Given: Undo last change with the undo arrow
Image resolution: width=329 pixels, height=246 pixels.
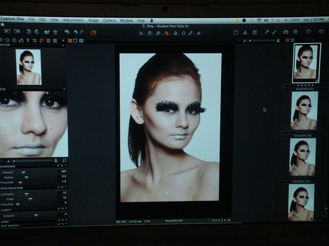Looking at the screenshot, I should click(76, 32).
